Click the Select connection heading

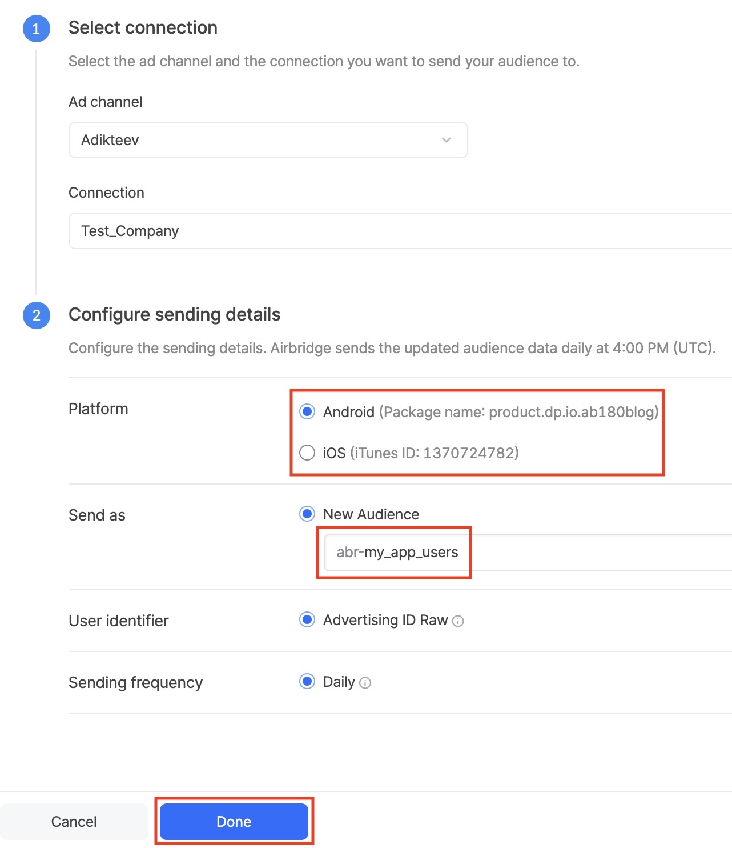(143, 27)
